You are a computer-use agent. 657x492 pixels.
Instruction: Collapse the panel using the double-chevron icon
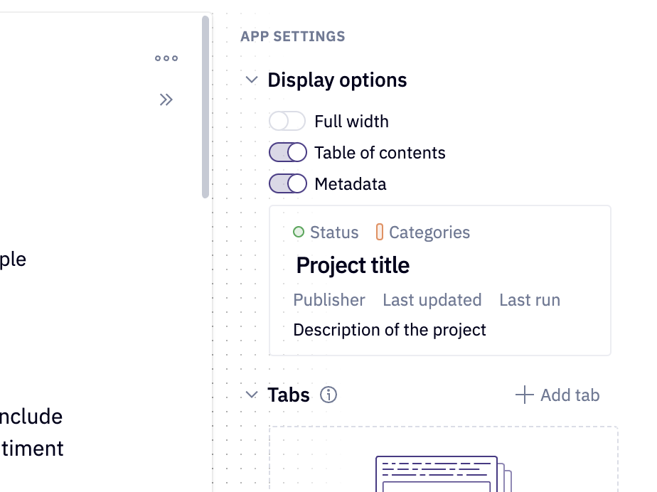(x=166, y=100)
